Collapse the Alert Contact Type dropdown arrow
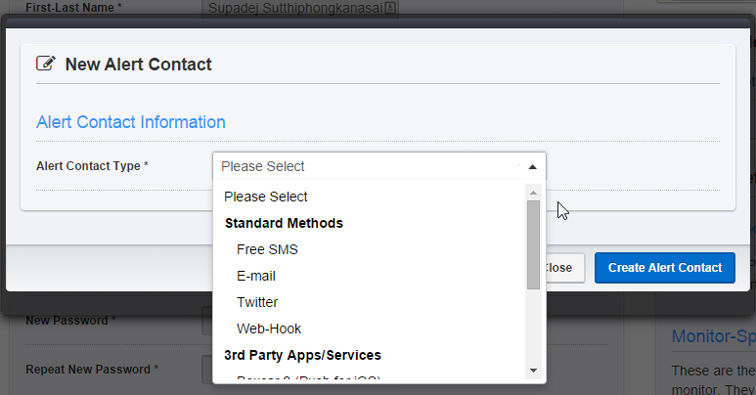The width and height of the screenshot is (756, 395). (532, 167)
